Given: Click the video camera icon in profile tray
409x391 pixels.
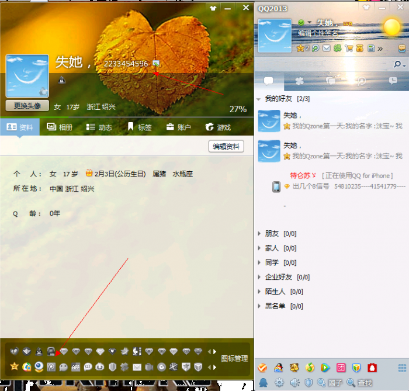Looking at the screenshot, I should tap(149, 367).
